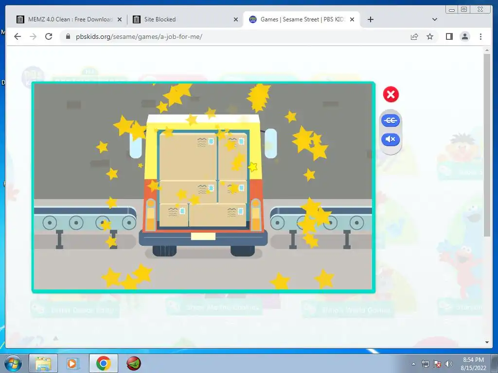This screenshot has width=498, height=373.
Task: Minimize the Chrome window
Action: (x=451, y=10)
